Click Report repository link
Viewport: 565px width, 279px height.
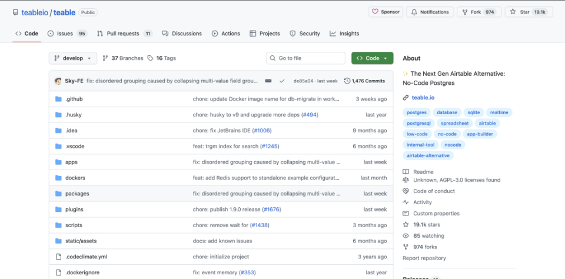click(x=424, y=258)
